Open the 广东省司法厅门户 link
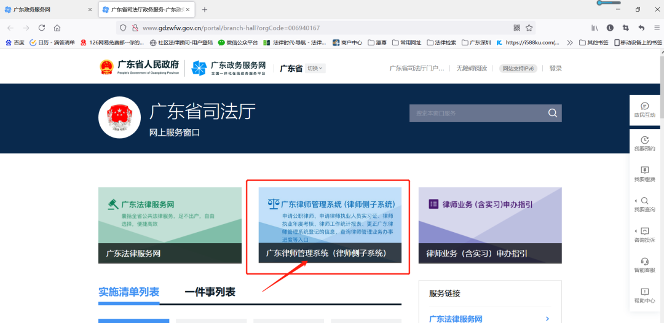664x323 pixels. [x=417, y=68]
